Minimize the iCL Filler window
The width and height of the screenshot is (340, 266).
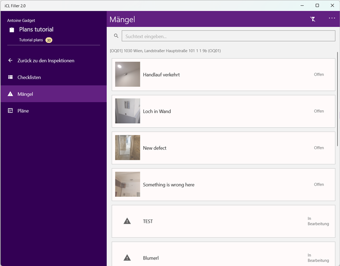(302, 6)
